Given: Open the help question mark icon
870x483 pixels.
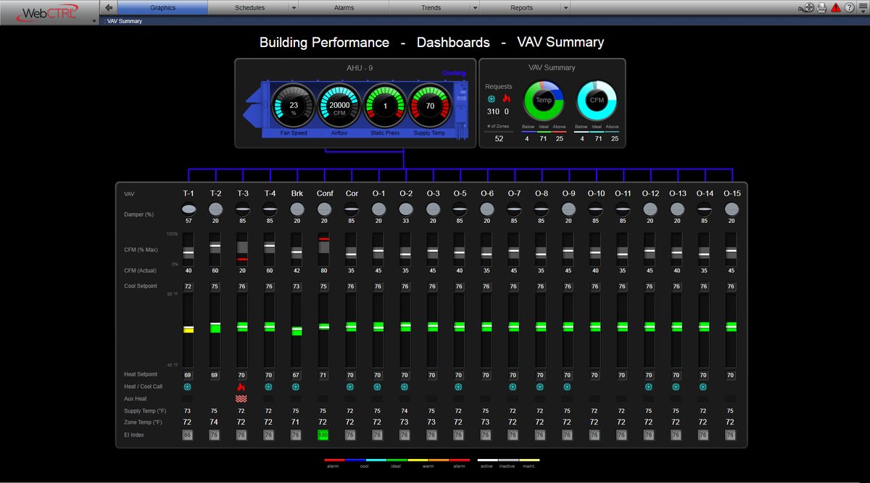Looking at the screenshot, I should [849, 8].
